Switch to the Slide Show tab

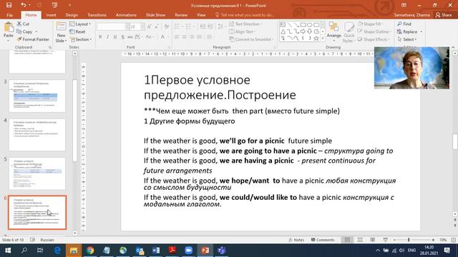click(155, 15)
